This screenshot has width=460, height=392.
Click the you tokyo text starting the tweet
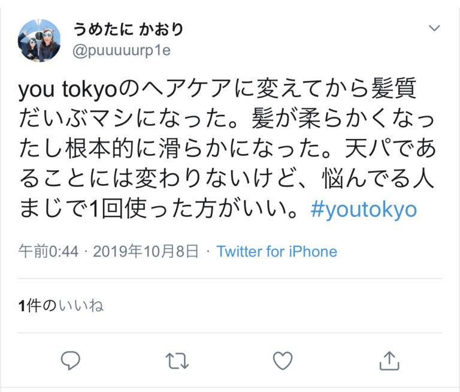[x=68, y=89]
